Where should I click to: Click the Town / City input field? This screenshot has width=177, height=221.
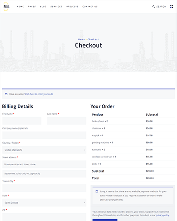coord(44,188)
